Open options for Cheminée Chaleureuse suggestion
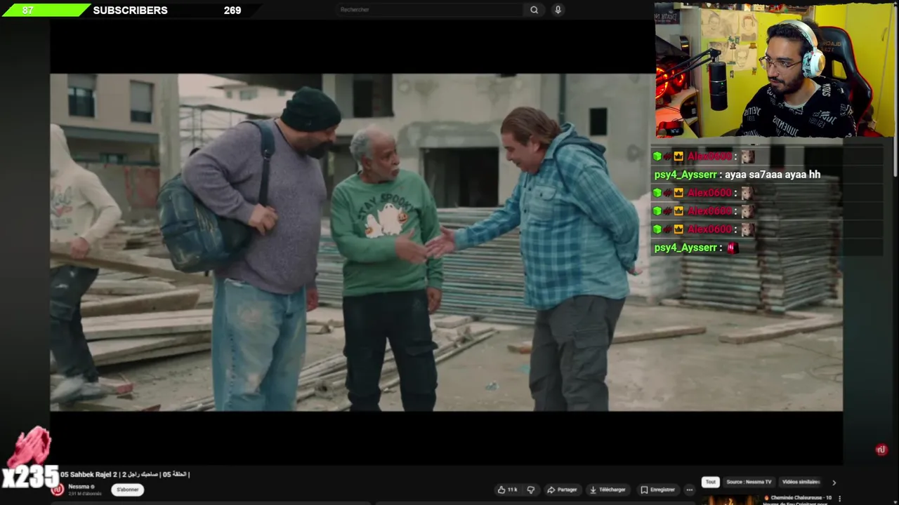The height and width of the screenshot is (505, 899). [839, 499]
